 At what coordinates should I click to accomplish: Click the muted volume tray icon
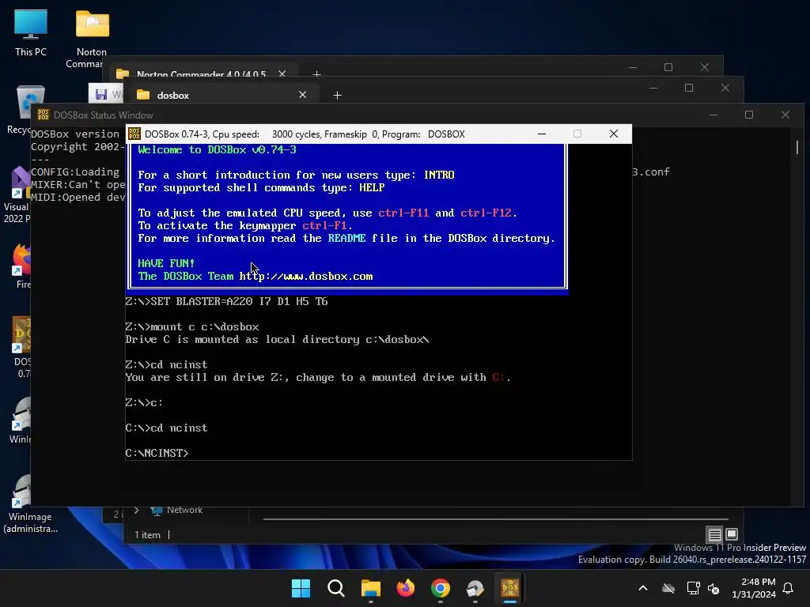click(714, 588)
